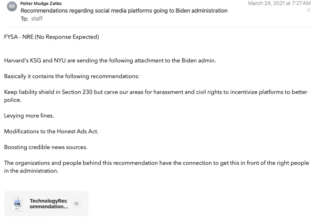Screen dimensions: 318x219
Task: Click the "Honest Ads Act" line
Action: tap(51, 131)
